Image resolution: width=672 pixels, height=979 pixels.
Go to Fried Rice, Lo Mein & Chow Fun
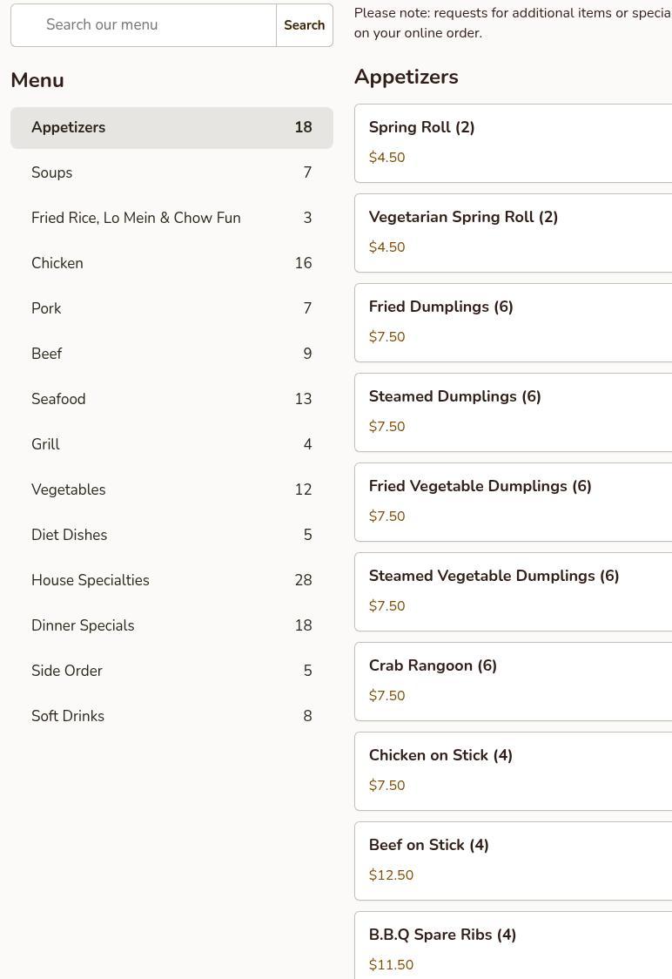click(171, 218)
